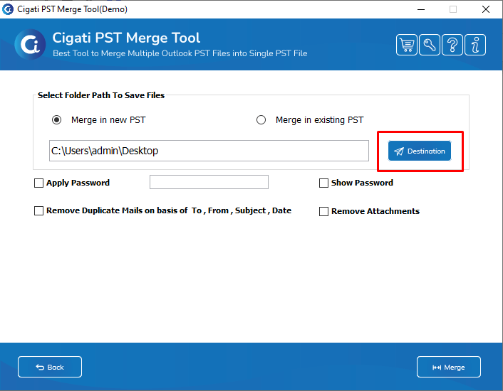Close the Cigati PST Merge Tool window
This screenshot has width=503, height=391.
(x=486, y=9)
